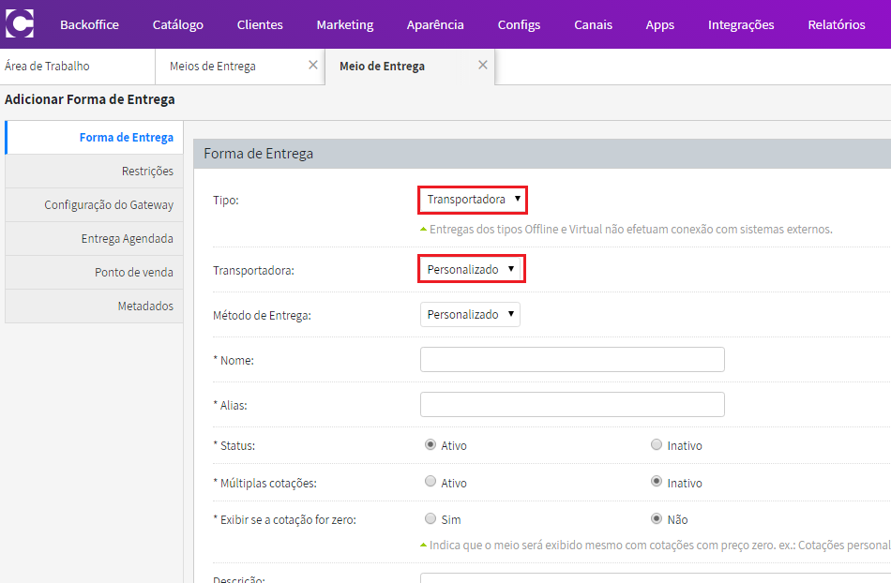Focus the Alias text field
891x583 pixels.
tap(572, 404)
